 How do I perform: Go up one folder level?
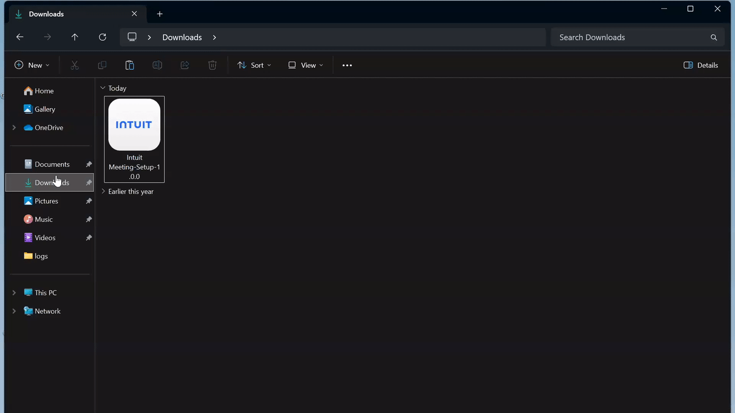75,37
